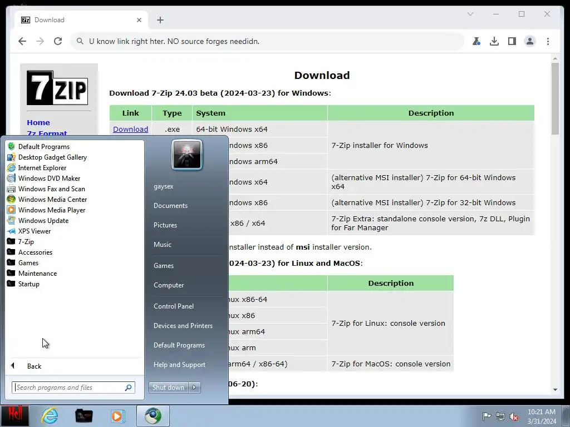This screenshot has height=427, width=570.
Task: Open browser downloads tray icon
Action: point(494,41)
